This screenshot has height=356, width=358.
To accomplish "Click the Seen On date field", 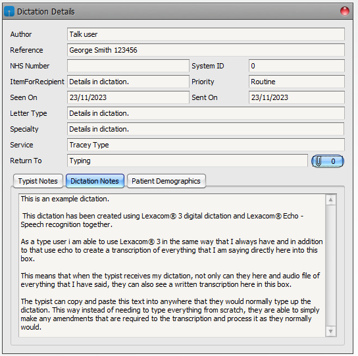I will [x=128, y=97].
